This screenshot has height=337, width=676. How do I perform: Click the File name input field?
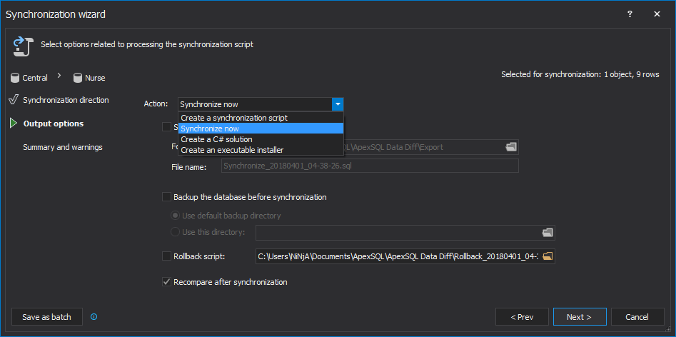point(370,166)
